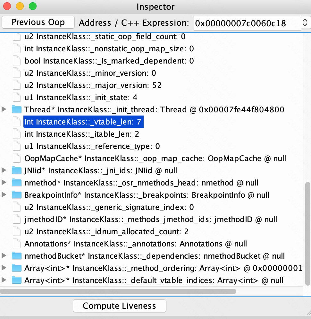The image size is (311, 319).
Task: Click the Compute Liveness button
Action: 119,306
